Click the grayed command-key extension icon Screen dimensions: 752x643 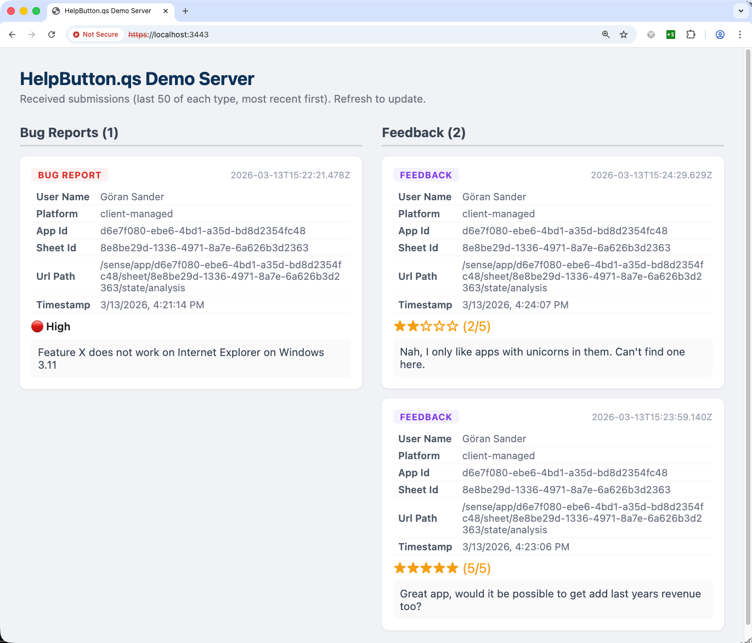point(651,35)
